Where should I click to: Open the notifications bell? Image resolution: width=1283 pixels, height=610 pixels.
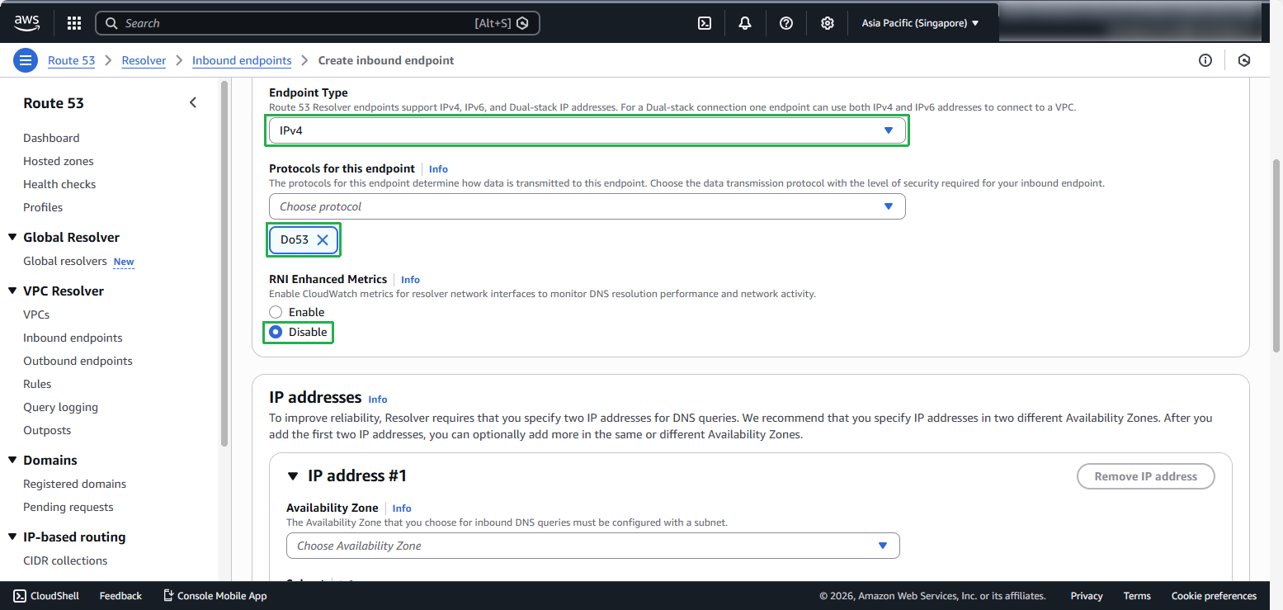[x=745, y=23]
